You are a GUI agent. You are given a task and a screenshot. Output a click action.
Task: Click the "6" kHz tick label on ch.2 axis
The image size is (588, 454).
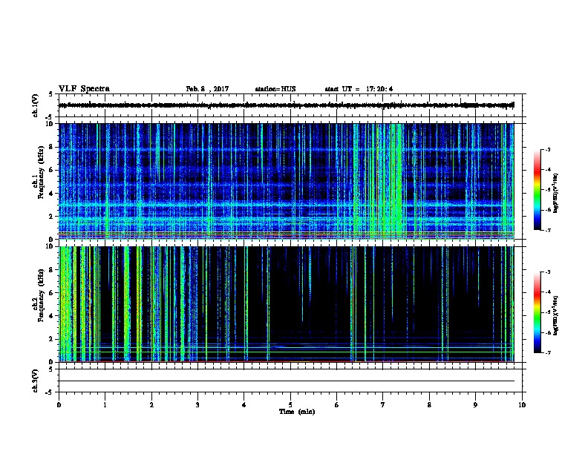[51, 293]
